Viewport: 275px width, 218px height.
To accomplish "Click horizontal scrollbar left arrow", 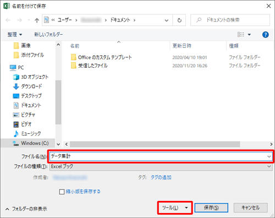I will pyautogui.click(x=67, y=144).
